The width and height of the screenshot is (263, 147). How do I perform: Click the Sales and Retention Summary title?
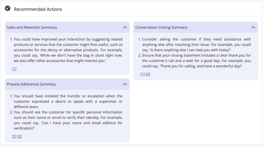32,27
